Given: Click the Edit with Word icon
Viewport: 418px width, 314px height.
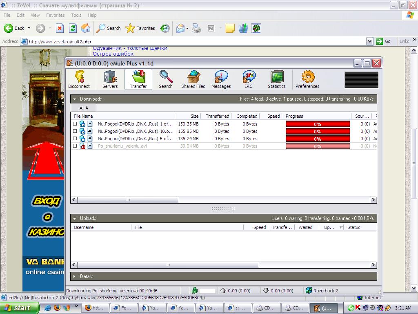Looking at the screenshot, I should click(x=211, y=28).
